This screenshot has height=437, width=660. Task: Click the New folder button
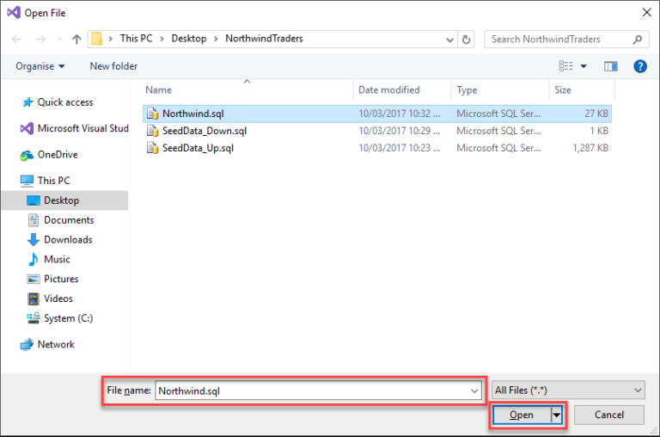pos(113,66)
